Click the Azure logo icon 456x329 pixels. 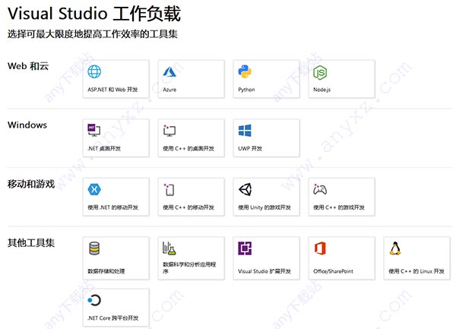click(169, 71)
